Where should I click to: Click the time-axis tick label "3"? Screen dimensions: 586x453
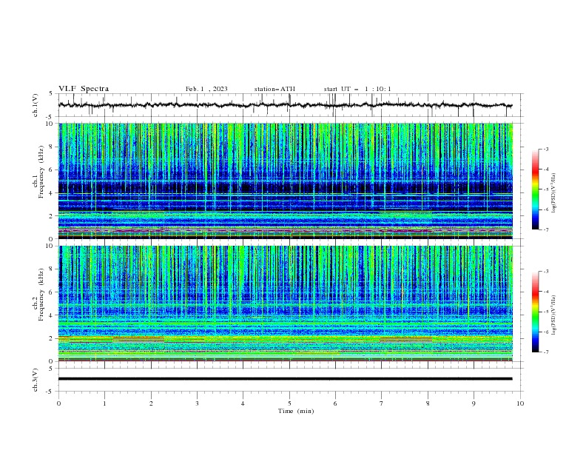pos(197,403)
